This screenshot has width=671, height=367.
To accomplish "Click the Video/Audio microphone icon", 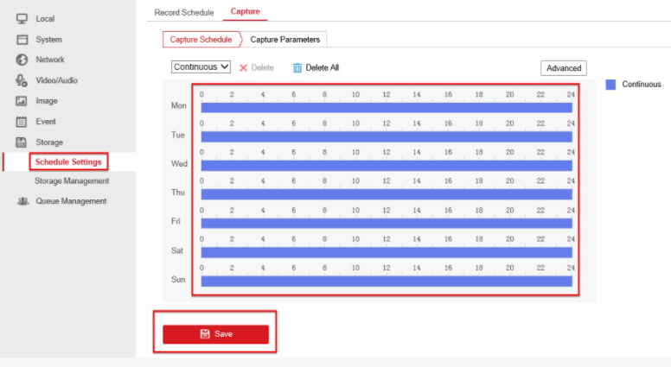I will point(22,80).
